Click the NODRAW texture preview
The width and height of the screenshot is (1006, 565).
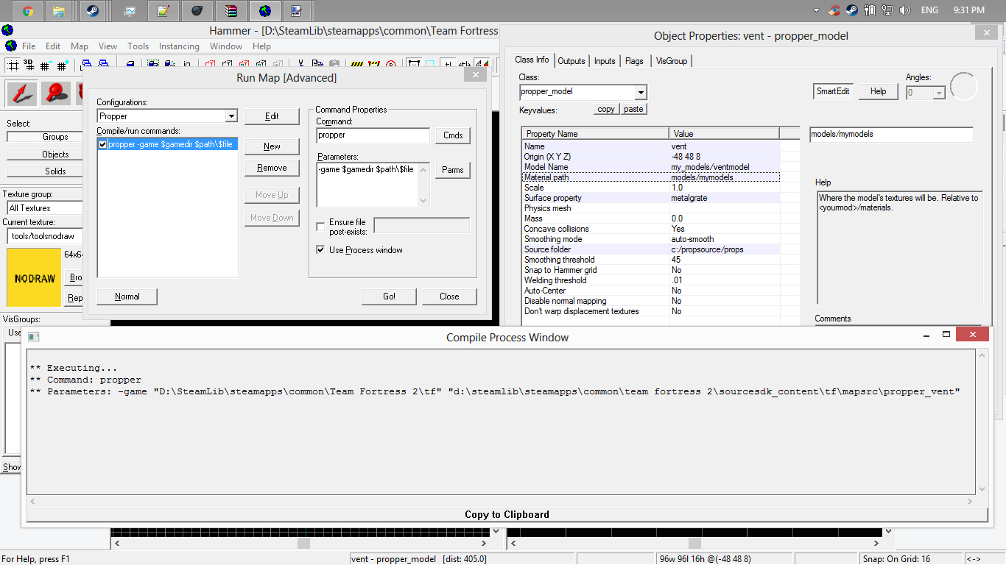click(34, 278)
